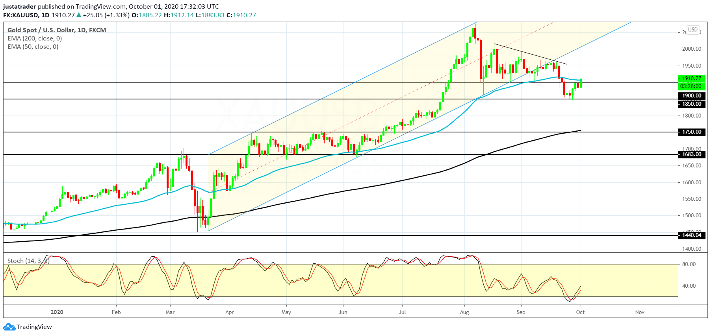Click the 80.00 stochastic axis value

pos(689,264)
